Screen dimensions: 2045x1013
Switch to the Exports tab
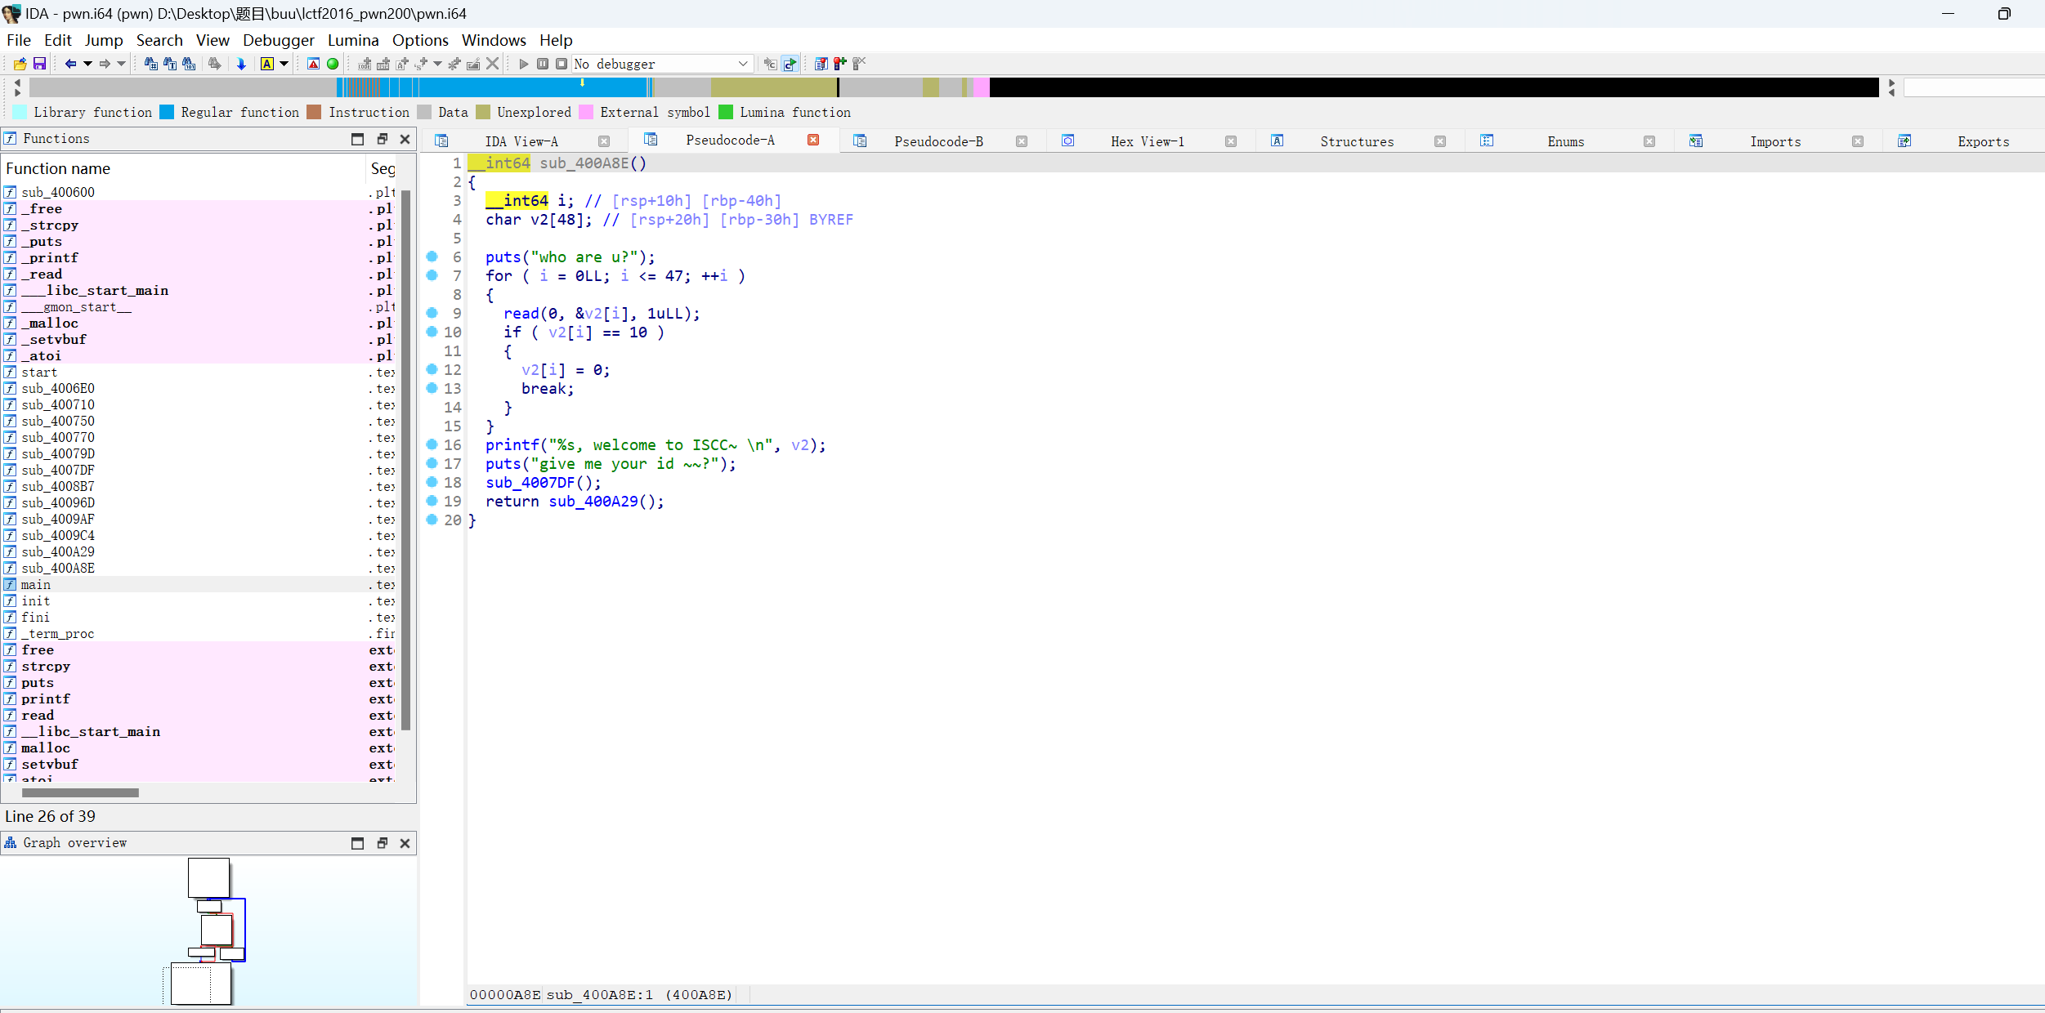(x=1983, y=141)
